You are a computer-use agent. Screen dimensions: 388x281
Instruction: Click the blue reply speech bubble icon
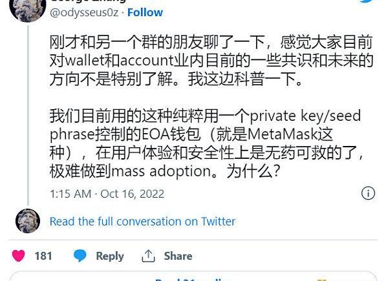(x=80, y=256)
